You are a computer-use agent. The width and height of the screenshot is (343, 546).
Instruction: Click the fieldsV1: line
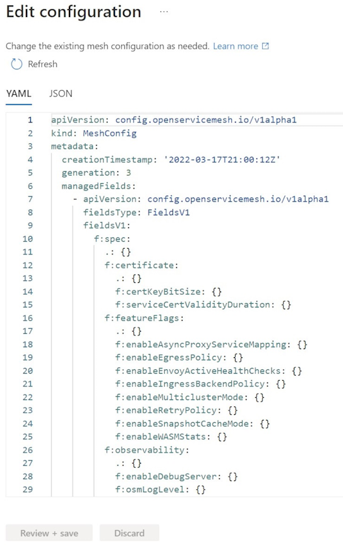coord(107,225)
